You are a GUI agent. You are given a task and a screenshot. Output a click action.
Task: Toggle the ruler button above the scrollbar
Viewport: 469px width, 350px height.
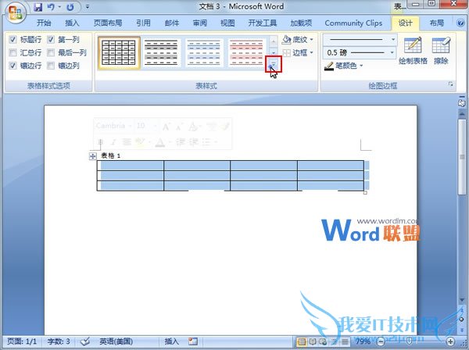461,102
